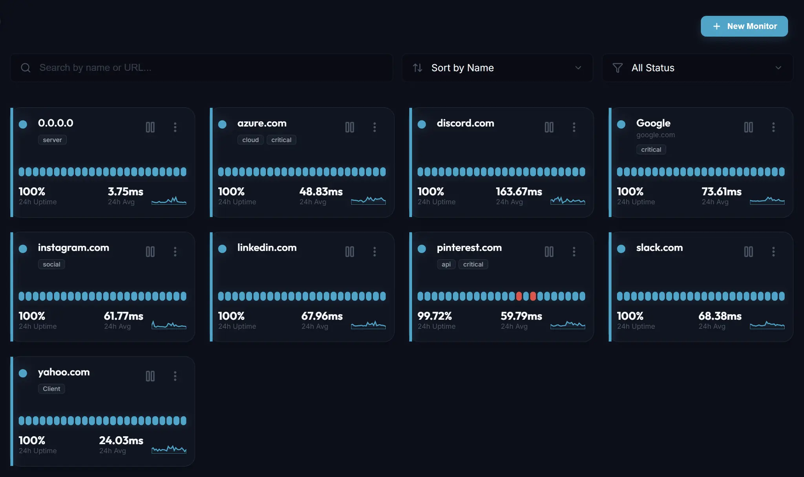
Task: Open the discord.com three-dot options menu
Action: tap(574, 127)
